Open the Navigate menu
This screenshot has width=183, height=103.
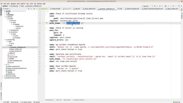[x=13, y=4]
